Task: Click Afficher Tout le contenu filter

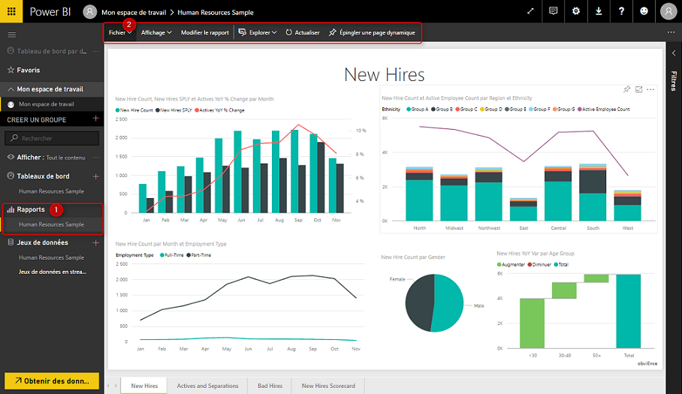Action: (46, 158)
